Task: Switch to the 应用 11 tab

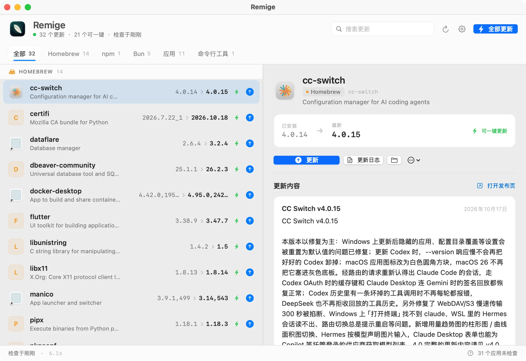Action: (x=174, y=54)
